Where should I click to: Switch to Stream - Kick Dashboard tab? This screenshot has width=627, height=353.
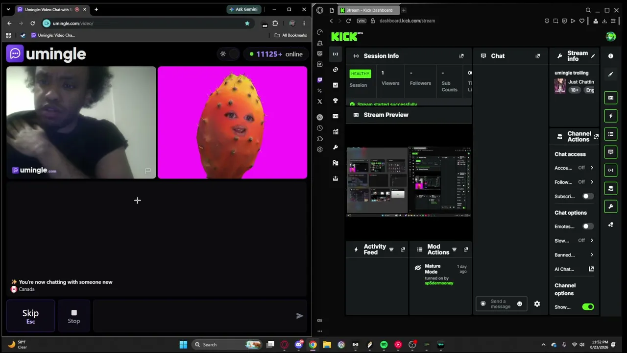coord(368,10)
